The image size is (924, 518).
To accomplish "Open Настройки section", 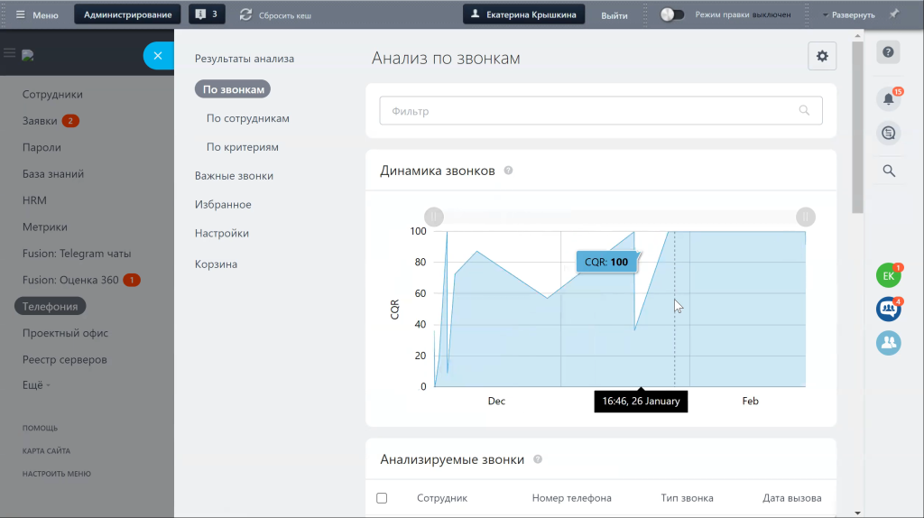I will [x=222, y=234].
